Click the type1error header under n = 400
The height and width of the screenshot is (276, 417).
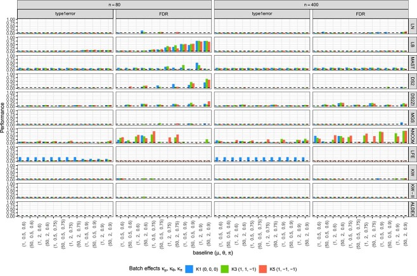(x=262, y=14)
